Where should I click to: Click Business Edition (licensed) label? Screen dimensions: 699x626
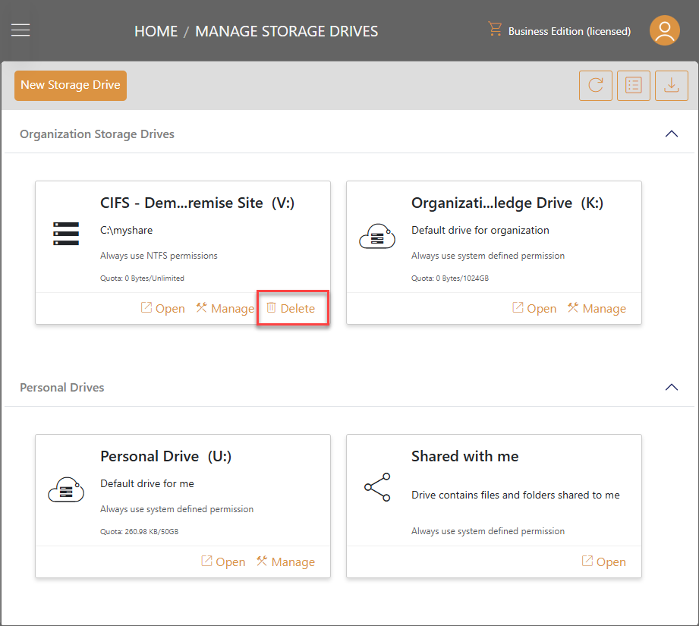(569, 32)
